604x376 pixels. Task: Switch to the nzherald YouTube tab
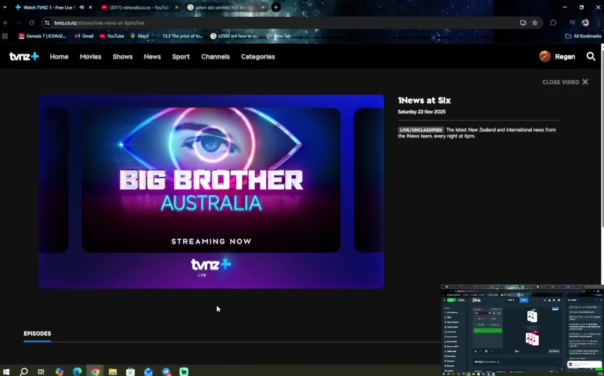(x=139, y=7)
